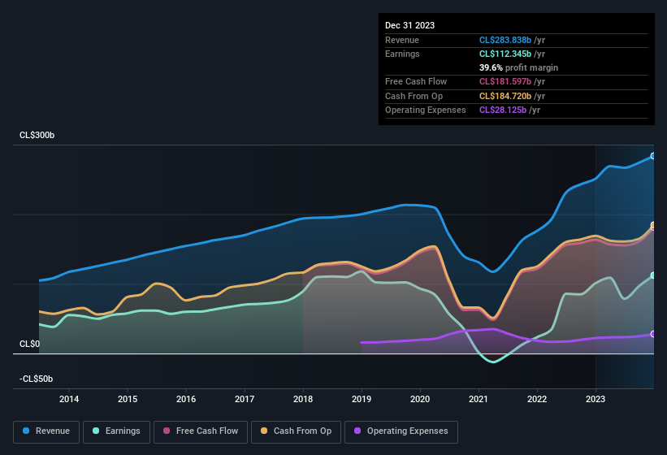
Task: Toggle the Cash From Op legend series
Action: 296,431
